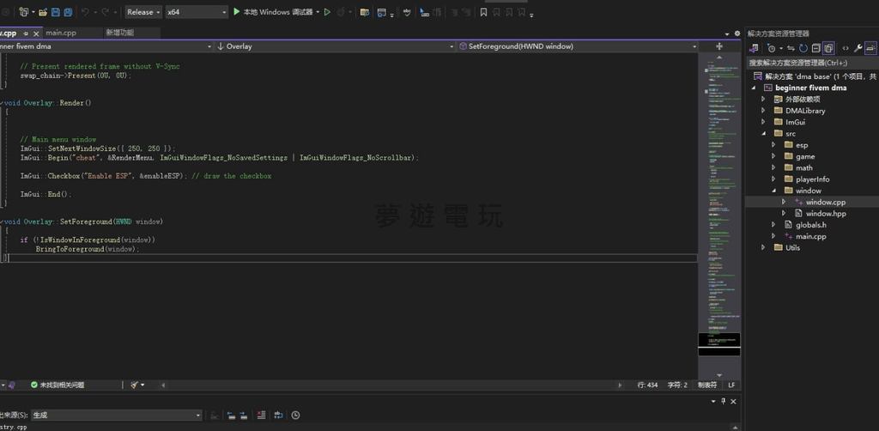Expand the DMALibrary folder
Screen dimensions: 879x431
[x=763, y=111]
